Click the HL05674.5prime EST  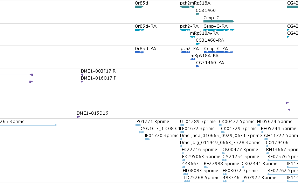tap(258, 125)
